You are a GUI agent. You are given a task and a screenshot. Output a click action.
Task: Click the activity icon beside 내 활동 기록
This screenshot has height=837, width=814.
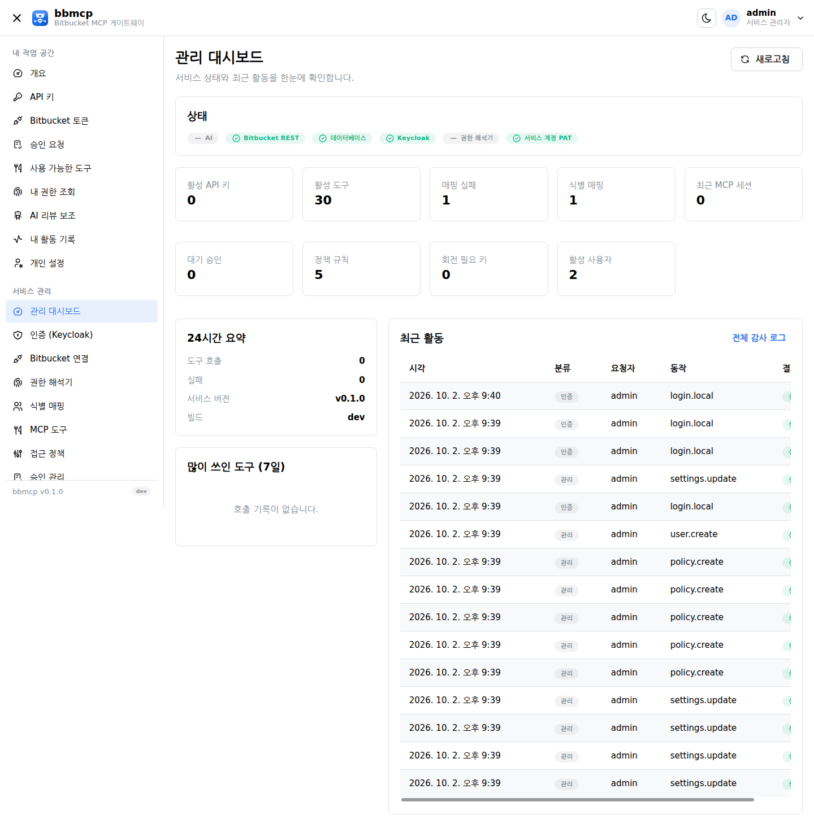tap(18, 239)
